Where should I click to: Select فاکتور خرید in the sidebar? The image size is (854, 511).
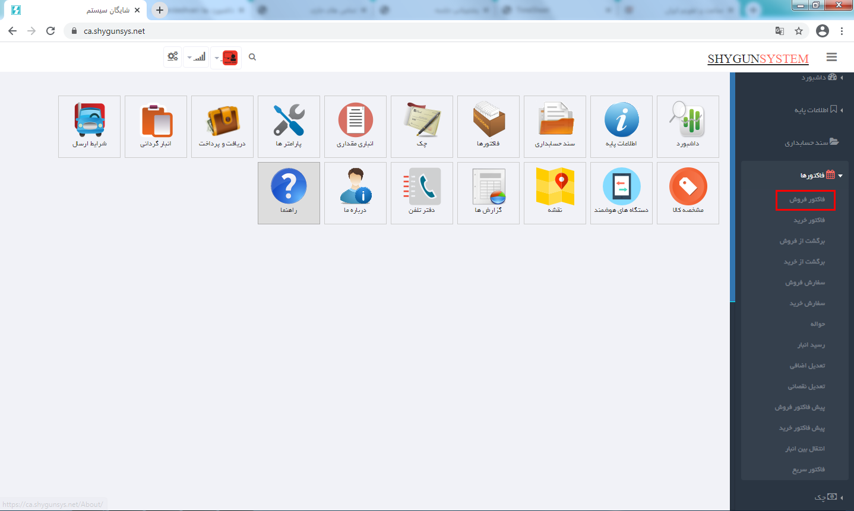click(x=809, y=220)
